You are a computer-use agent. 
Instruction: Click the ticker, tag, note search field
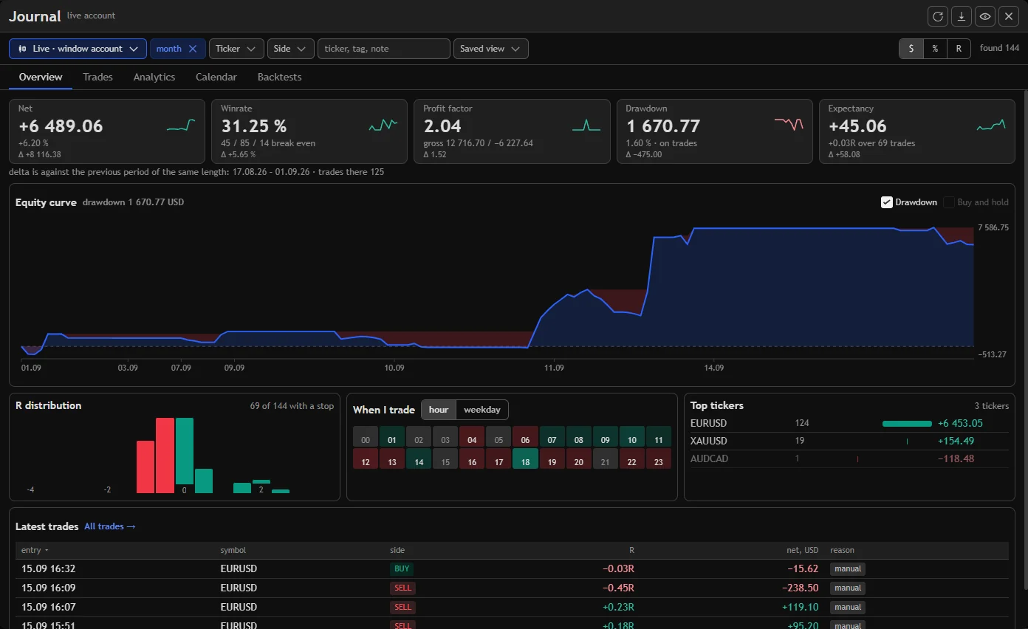click(384, 49)
